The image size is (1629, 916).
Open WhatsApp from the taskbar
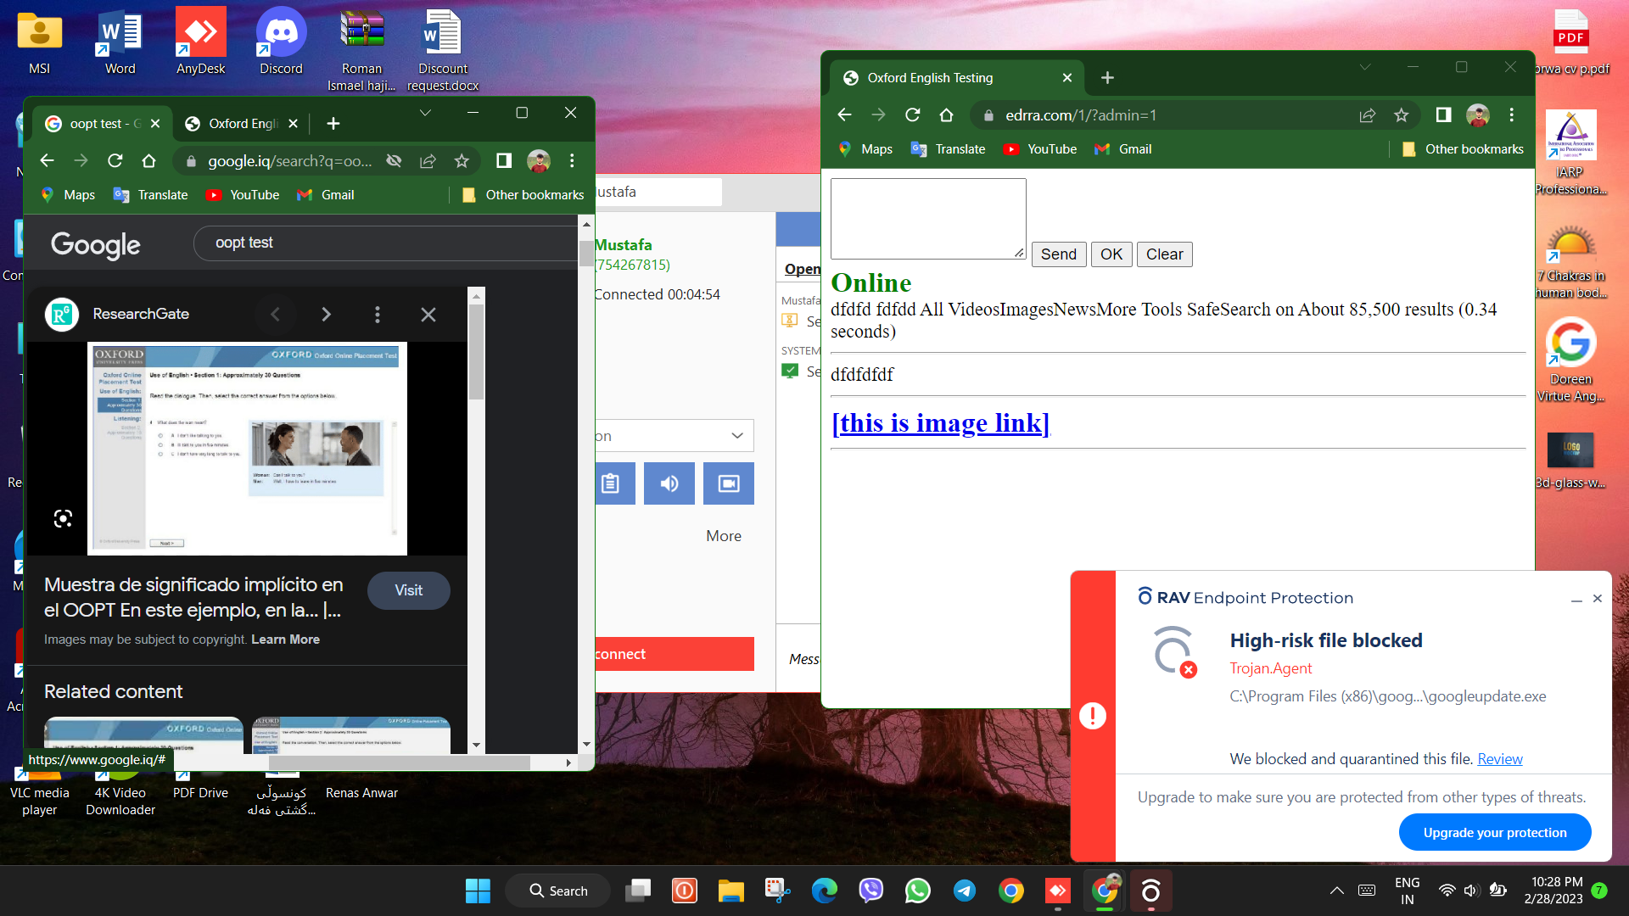[x=918, y=891]
